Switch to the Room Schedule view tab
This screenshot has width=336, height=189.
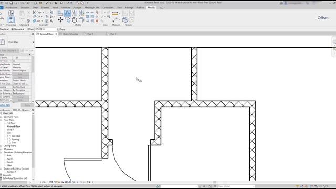click(x=71, y=34)
